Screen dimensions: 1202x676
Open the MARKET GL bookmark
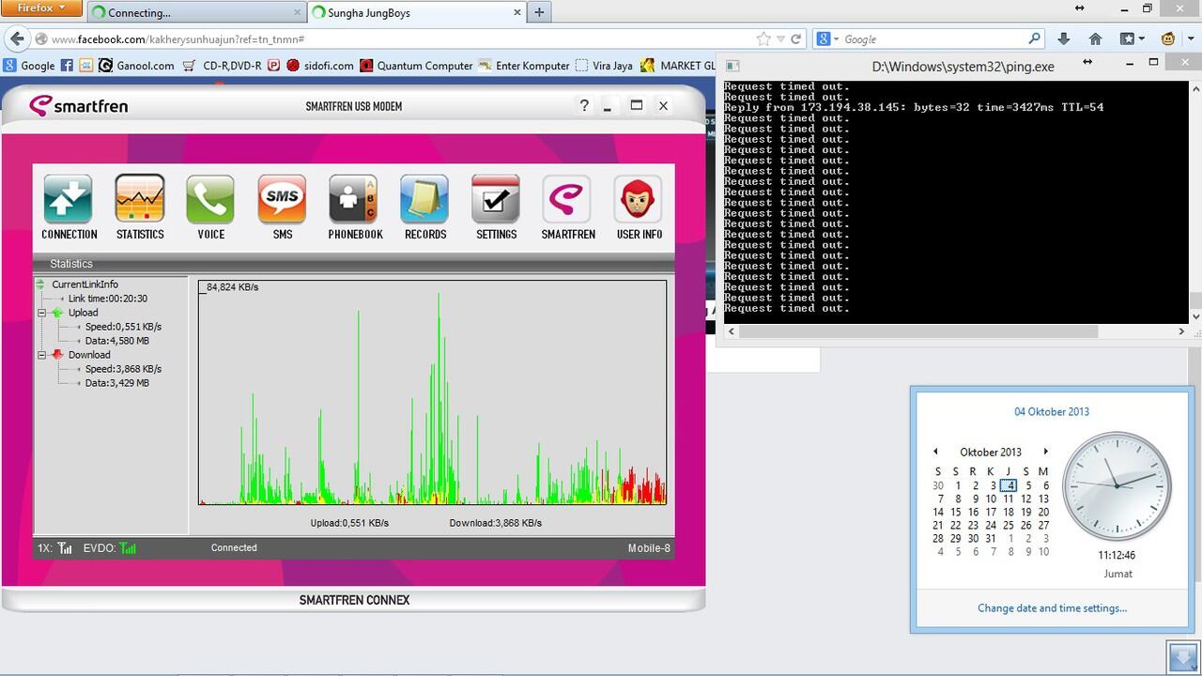tap(678, 66)
